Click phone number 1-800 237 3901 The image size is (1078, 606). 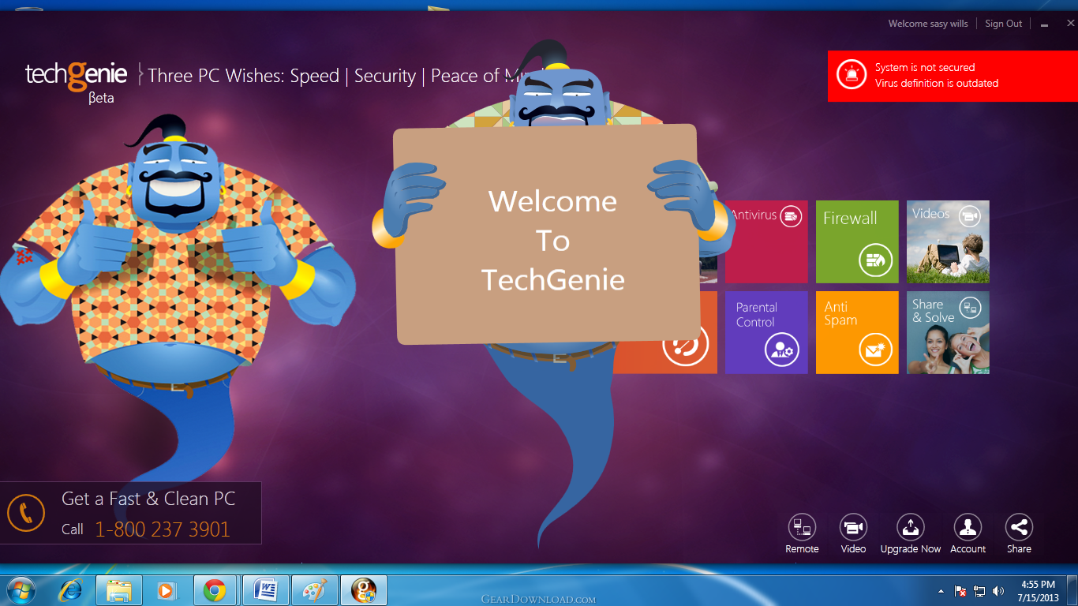click(x=162, y=529)
